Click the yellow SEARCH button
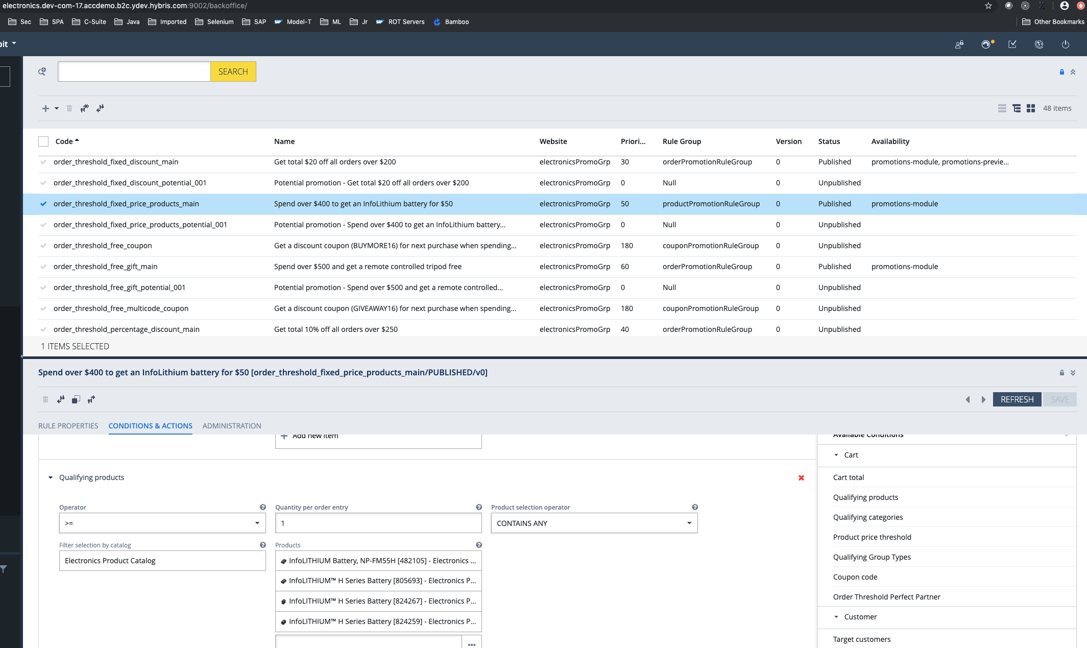This screenshot has width=1087, height=648. click(233, 71)
